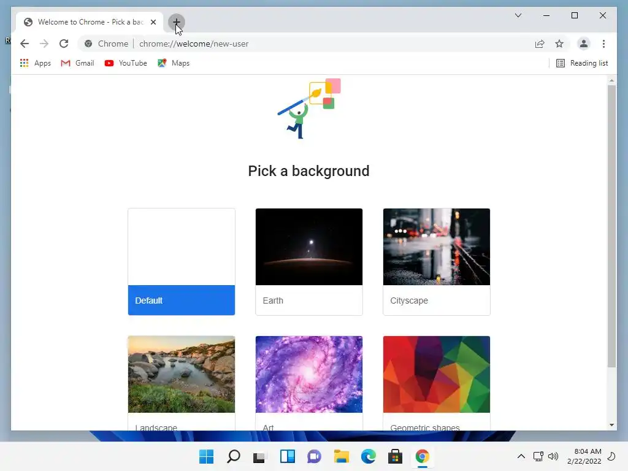The width and height of the screenshot is (628, 471).
Task: Open clock showing 8:04 AM
Action: [584, 456]
